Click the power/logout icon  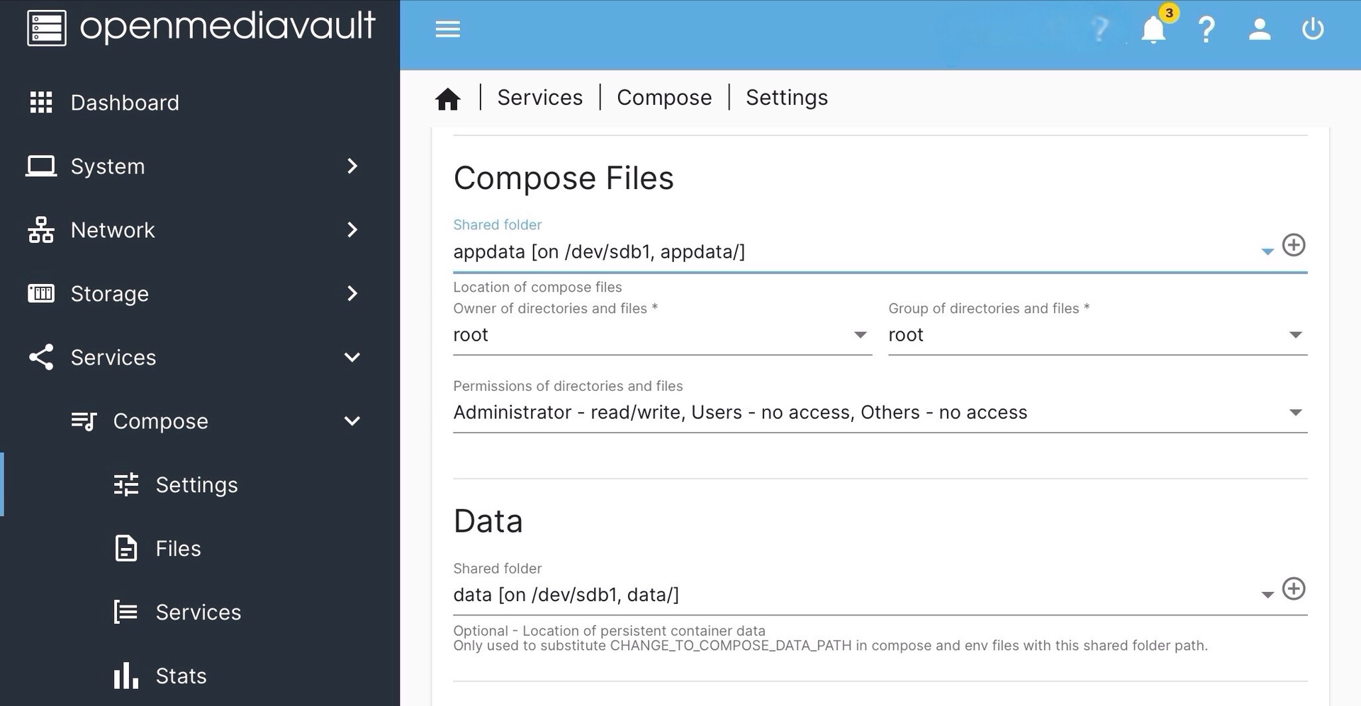point(1313,29)
